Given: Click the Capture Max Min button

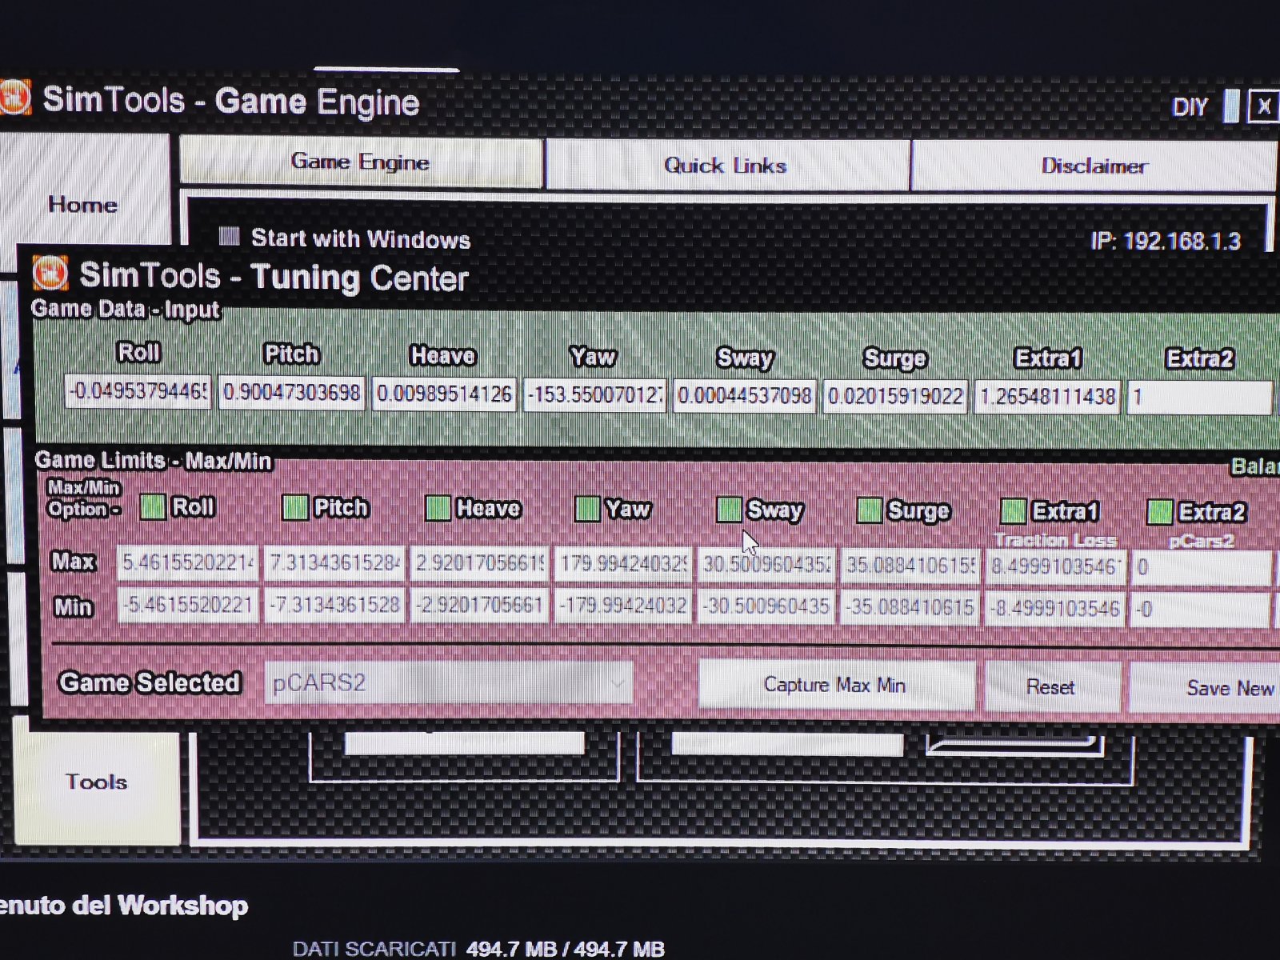Looking at the screenshot, I should click(x=835, y=685).
